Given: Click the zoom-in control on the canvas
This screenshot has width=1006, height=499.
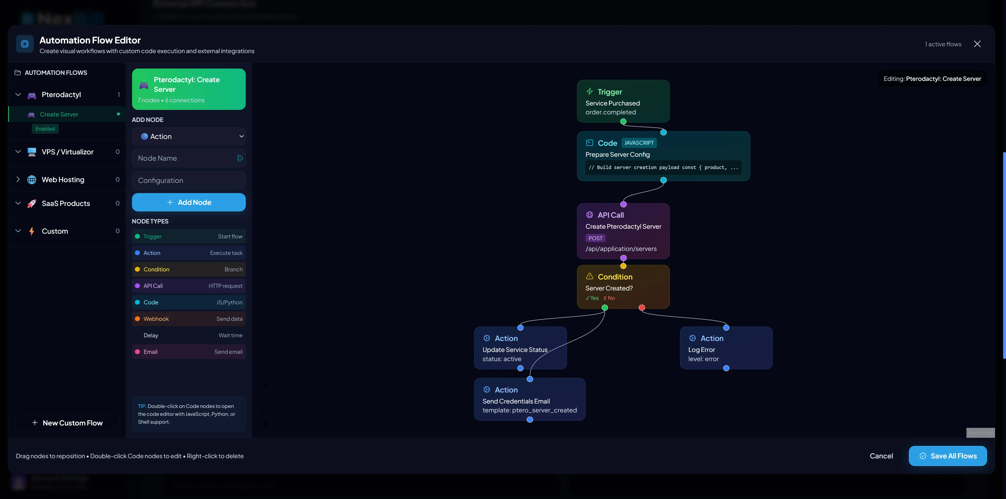Looking at the screenshot, I should point(266,385).
